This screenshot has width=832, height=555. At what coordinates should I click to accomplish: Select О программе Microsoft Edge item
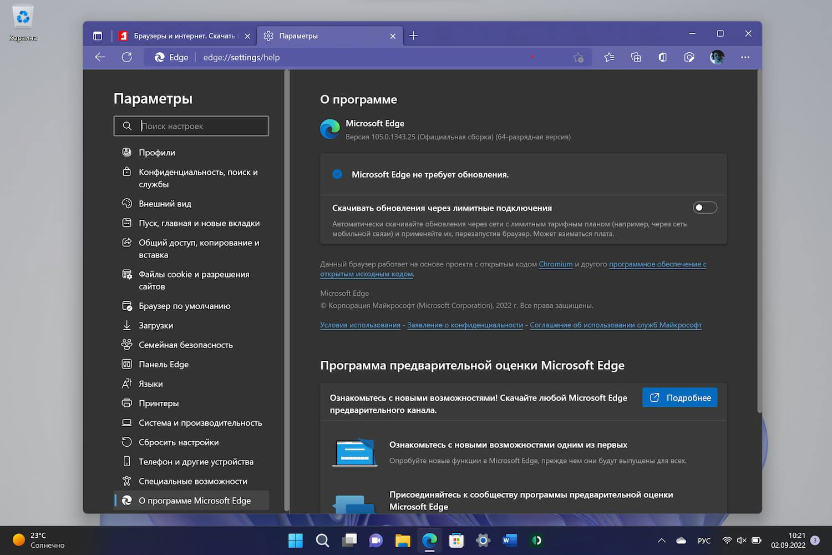pos(191,501)
